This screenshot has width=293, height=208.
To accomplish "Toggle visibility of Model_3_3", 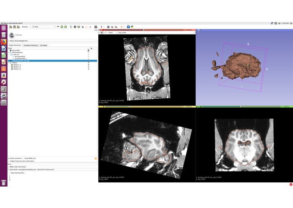I will (x=89, y=69).
